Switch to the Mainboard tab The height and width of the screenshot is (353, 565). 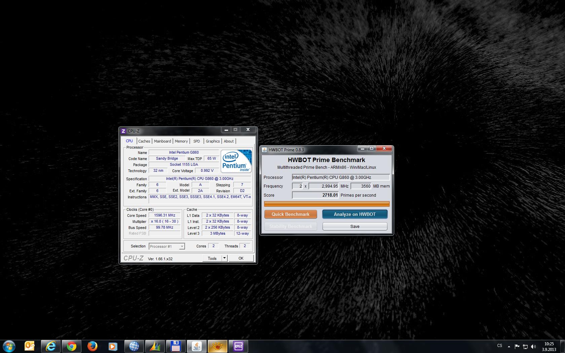(x=162, y=141)
